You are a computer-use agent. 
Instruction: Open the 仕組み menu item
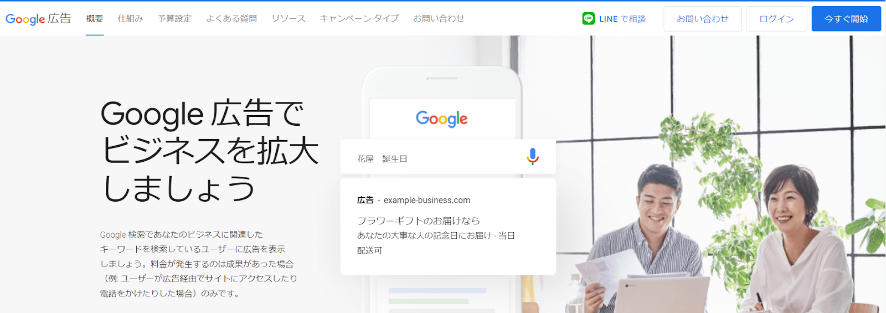130,18
